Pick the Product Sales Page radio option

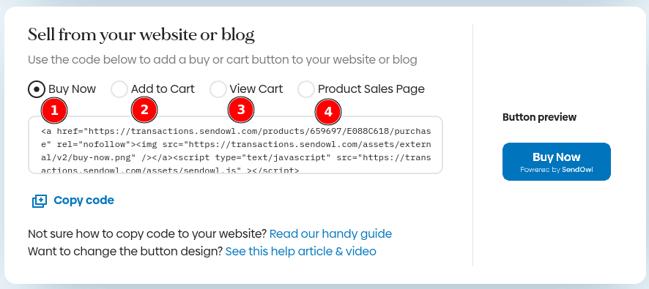pos(306,89)
